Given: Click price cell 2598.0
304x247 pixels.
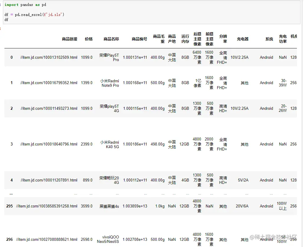Looking at the screenshot, I should pos(87,239).
